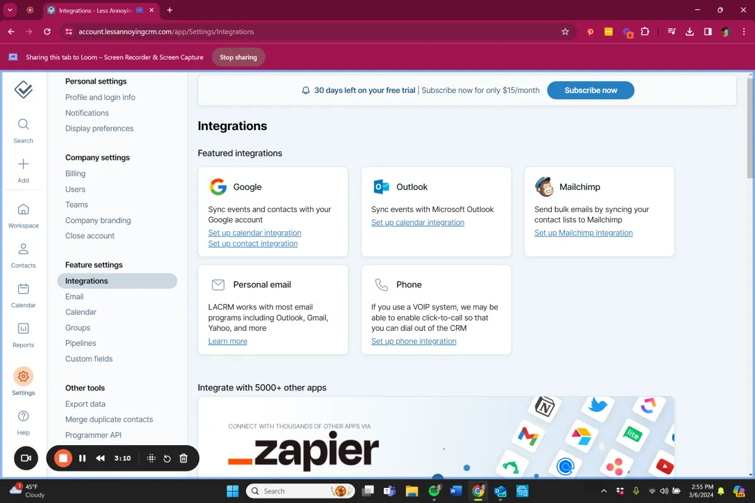Screen dimensions: 755x503
Task: Click Stop sharing button
Action: tap(238, 57)
